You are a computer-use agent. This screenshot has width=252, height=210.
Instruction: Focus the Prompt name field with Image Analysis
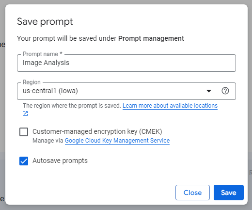tap(126, 63)
